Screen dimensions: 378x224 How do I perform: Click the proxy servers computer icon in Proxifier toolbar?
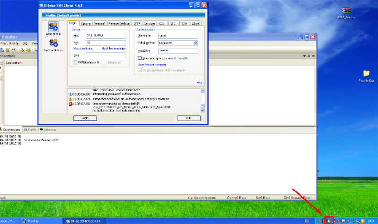pyautogui.click(x=2, y=50)
